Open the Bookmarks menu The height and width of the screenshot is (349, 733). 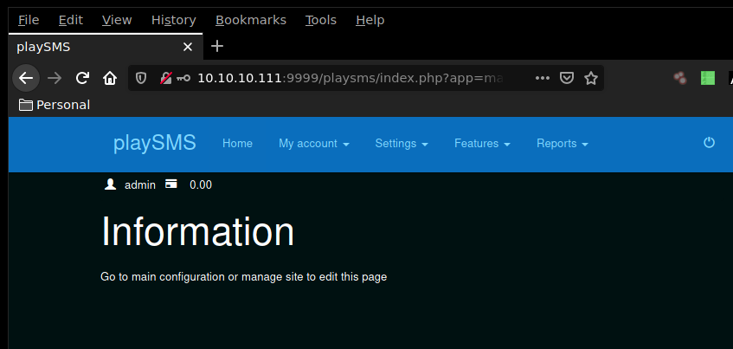pos(250,20)
